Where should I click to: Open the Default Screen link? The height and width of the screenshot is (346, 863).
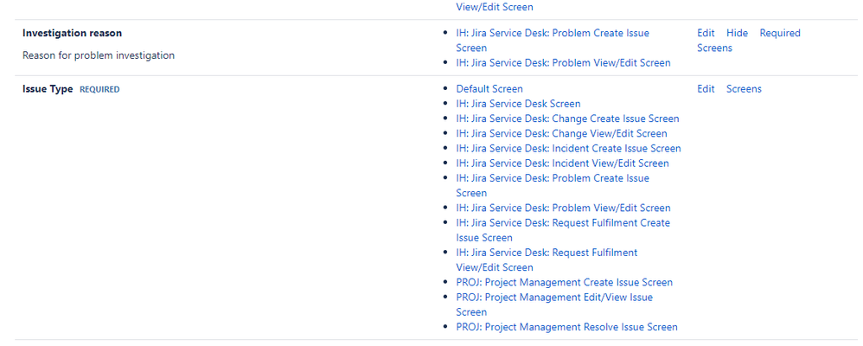489,89
